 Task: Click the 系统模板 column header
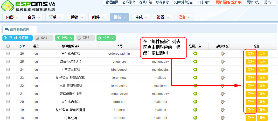pos(222,46)
